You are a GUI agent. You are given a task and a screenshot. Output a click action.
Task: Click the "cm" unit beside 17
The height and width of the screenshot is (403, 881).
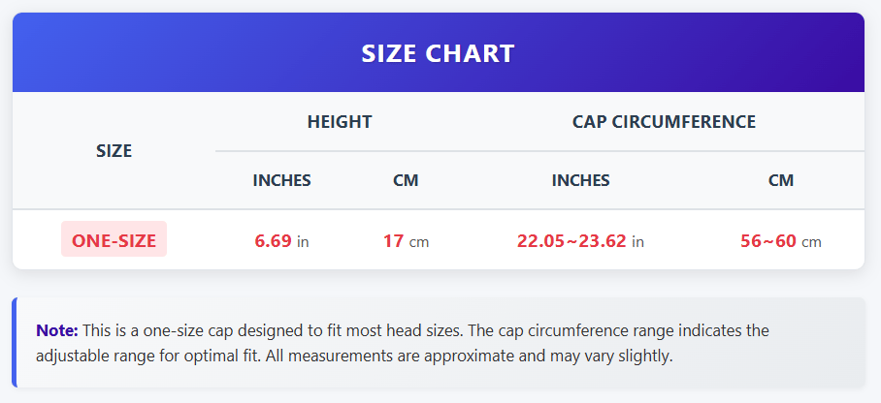pyautogui.click(x=419, y=241)
